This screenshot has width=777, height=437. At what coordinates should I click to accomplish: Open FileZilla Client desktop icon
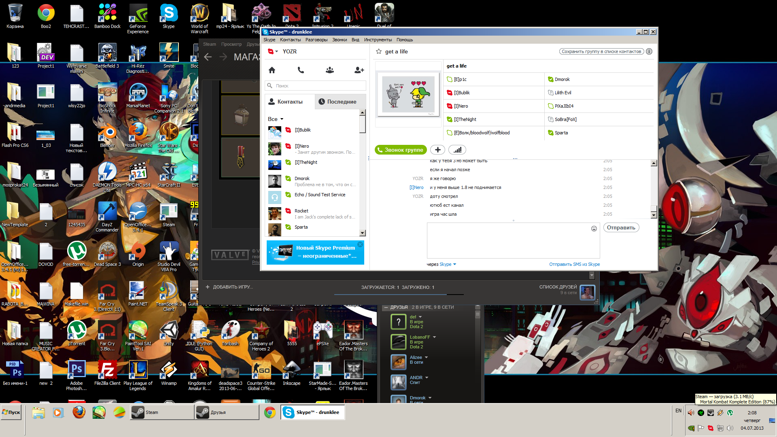tap(107, 373)
